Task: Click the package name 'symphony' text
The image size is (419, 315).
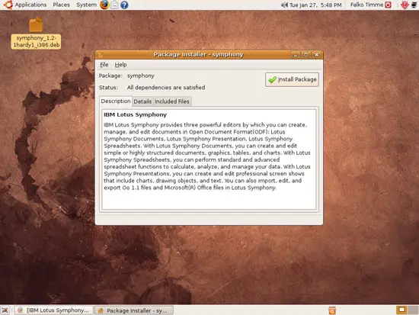Action: 141,76
